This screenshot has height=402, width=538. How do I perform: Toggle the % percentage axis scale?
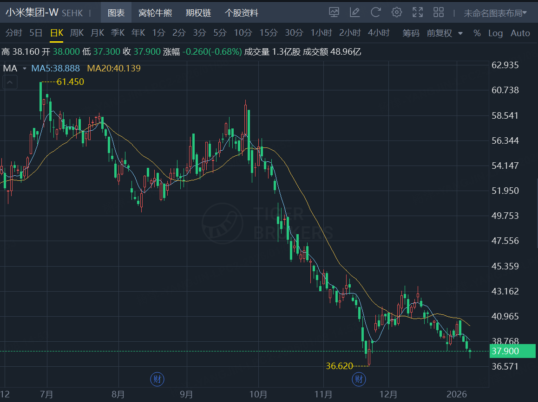[x=477, y=33]
